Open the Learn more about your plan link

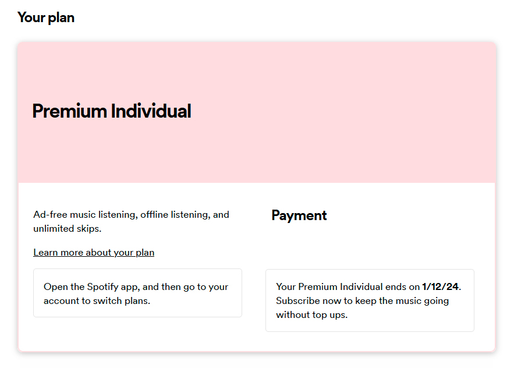94,253
